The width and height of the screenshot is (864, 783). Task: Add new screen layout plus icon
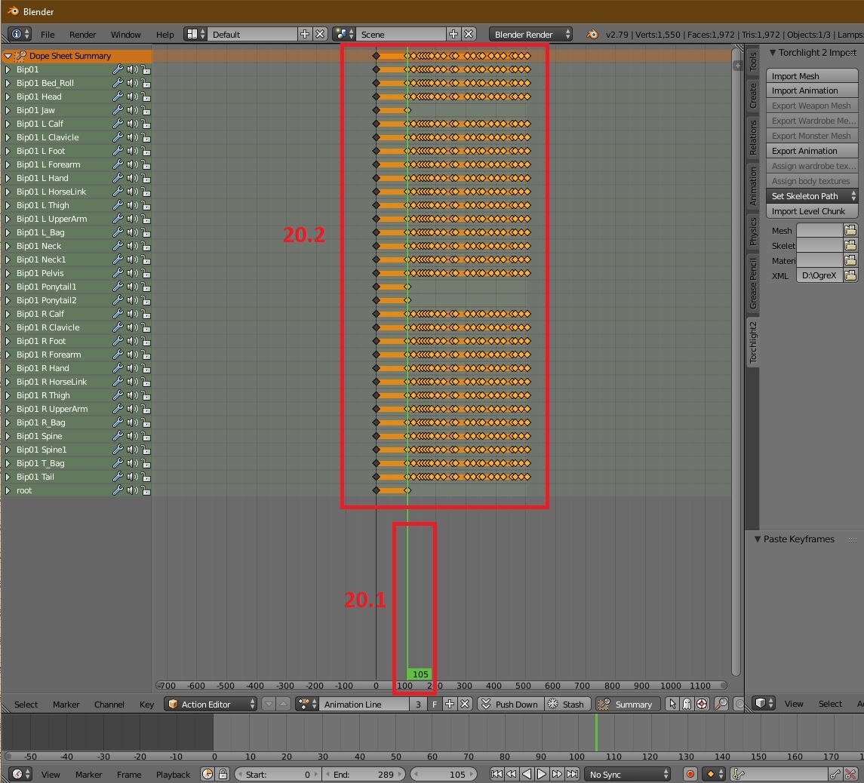304,34
